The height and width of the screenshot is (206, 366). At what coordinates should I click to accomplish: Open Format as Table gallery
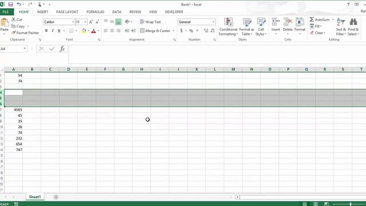click(x=246, y=27)
